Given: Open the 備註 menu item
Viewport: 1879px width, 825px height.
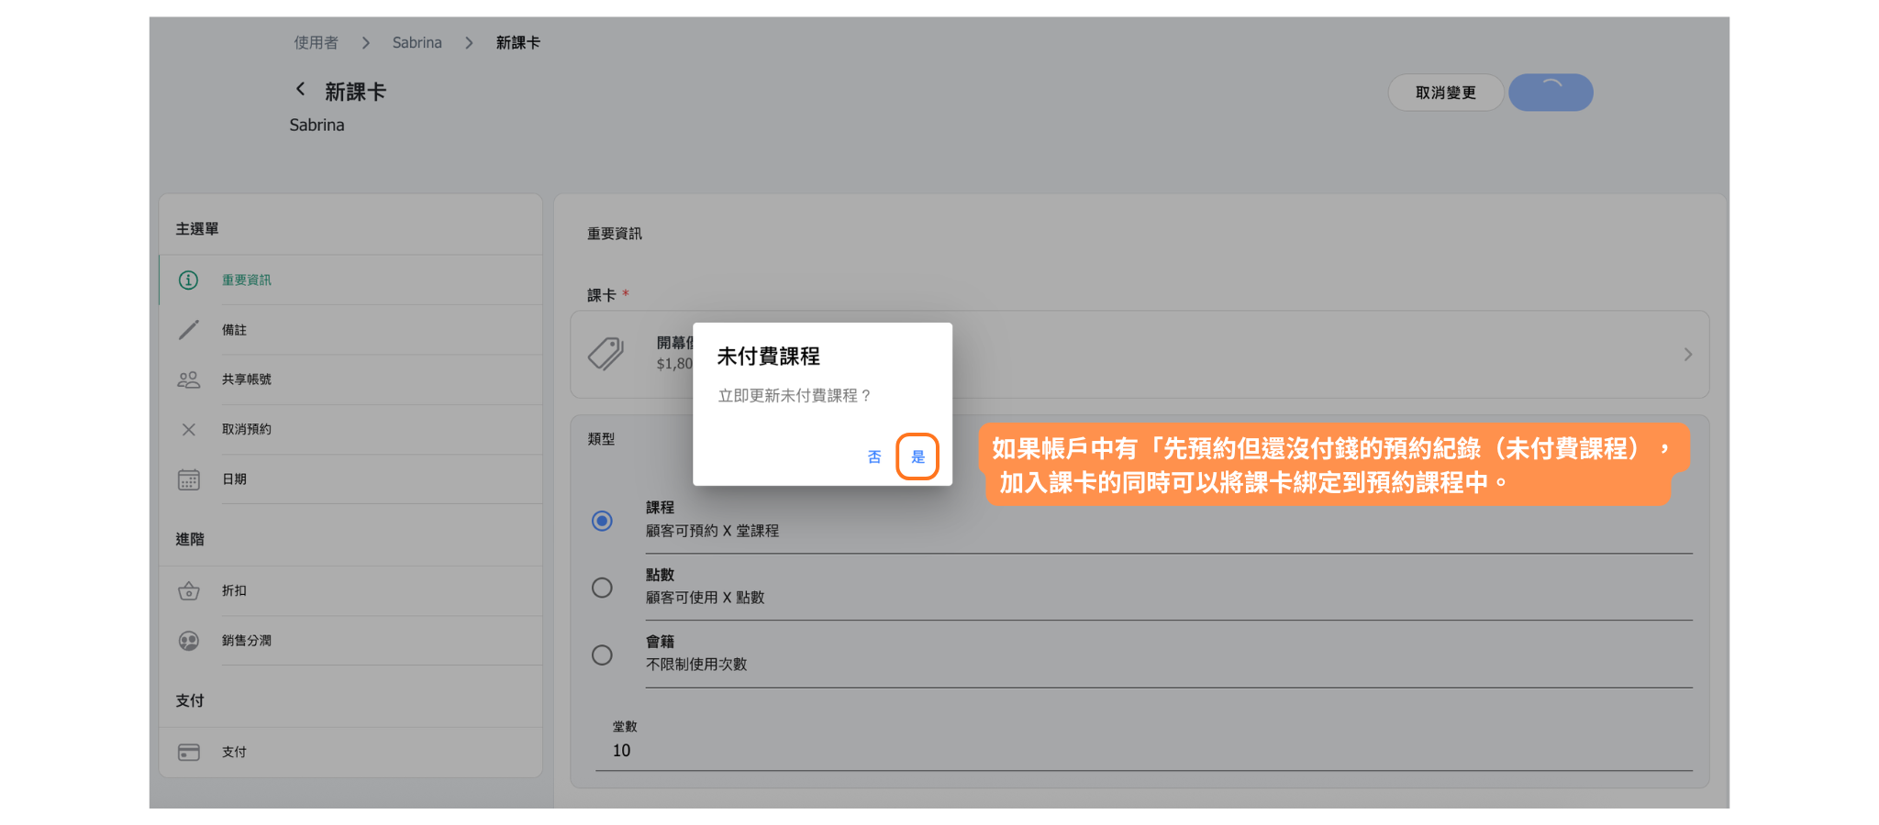Looking at the screenshot, I should coord(234,330).
